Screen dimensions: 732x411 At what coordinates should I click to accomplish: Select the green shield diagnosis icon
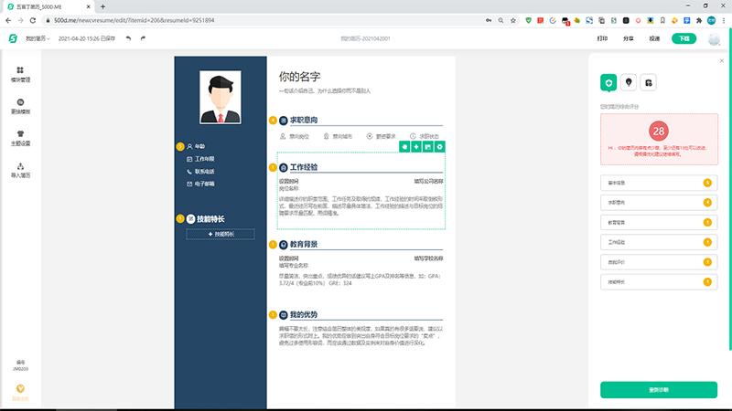(x=607, y=82)
